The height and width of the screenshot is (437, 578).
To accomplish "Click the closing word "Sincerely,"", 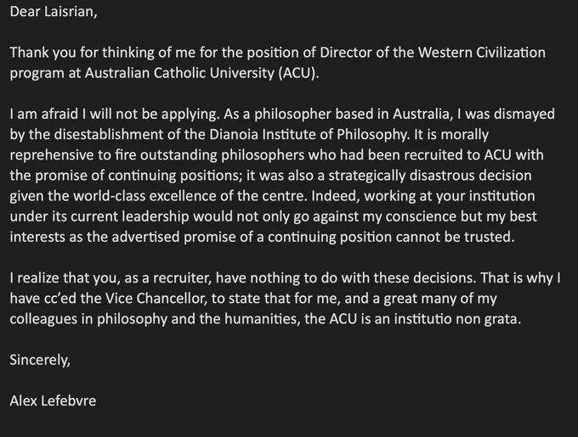I will (40, 360).
